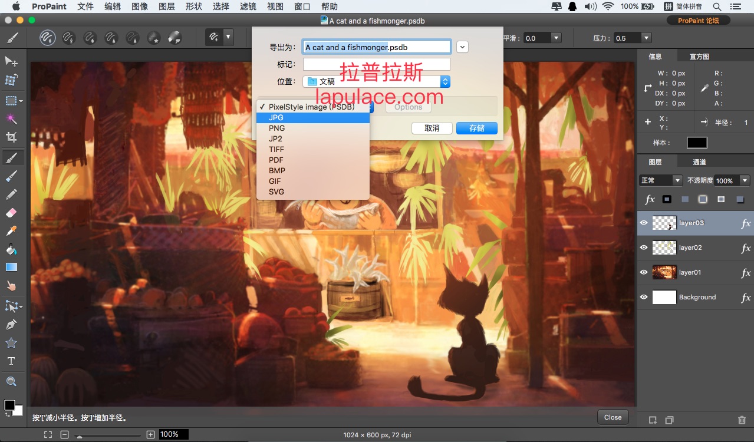The width and height of the screenshot is (754, 442).
Task: Select the Eyedropper color picker tool
Action: 11,230
